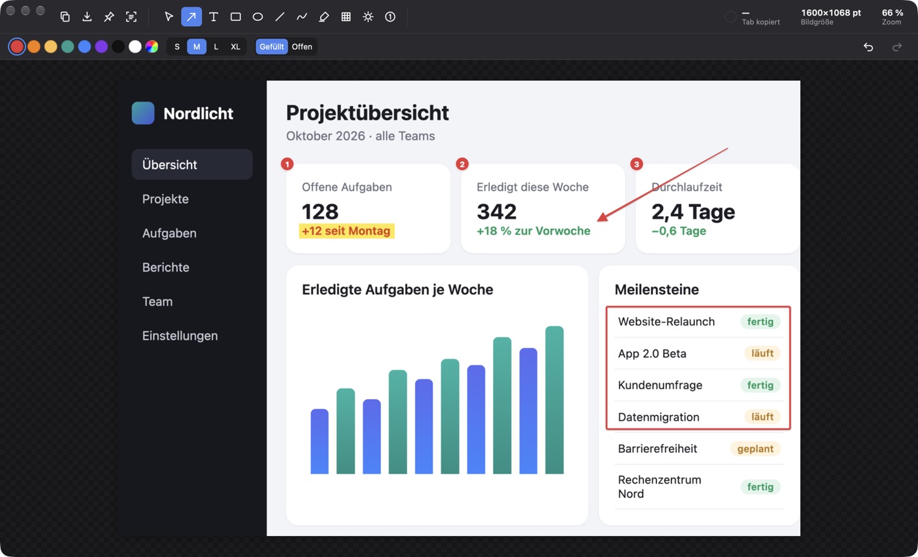
Task: Click the 1600×1068 pt Bildgröße readout
Action: click(x=831, y=17)
